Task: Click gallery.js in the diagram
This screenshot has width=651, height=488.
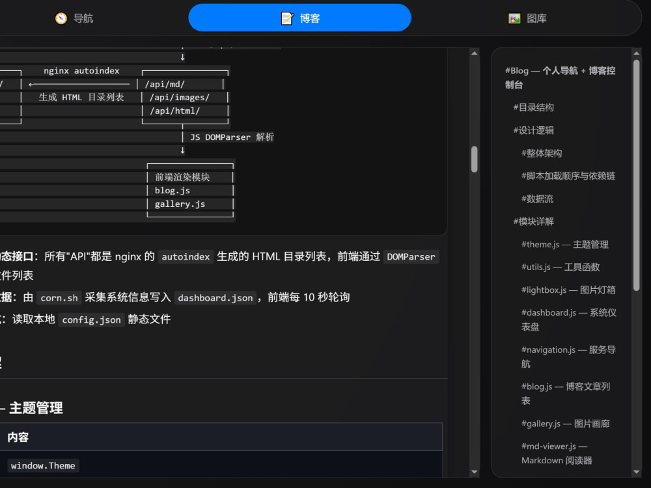Action: point(180,204)
